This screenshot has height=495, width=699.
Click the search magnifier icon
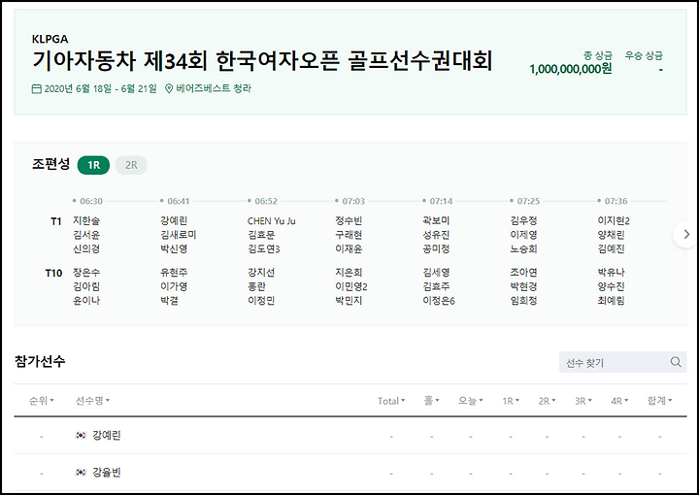pyautogui.click(x=676, y=362)
